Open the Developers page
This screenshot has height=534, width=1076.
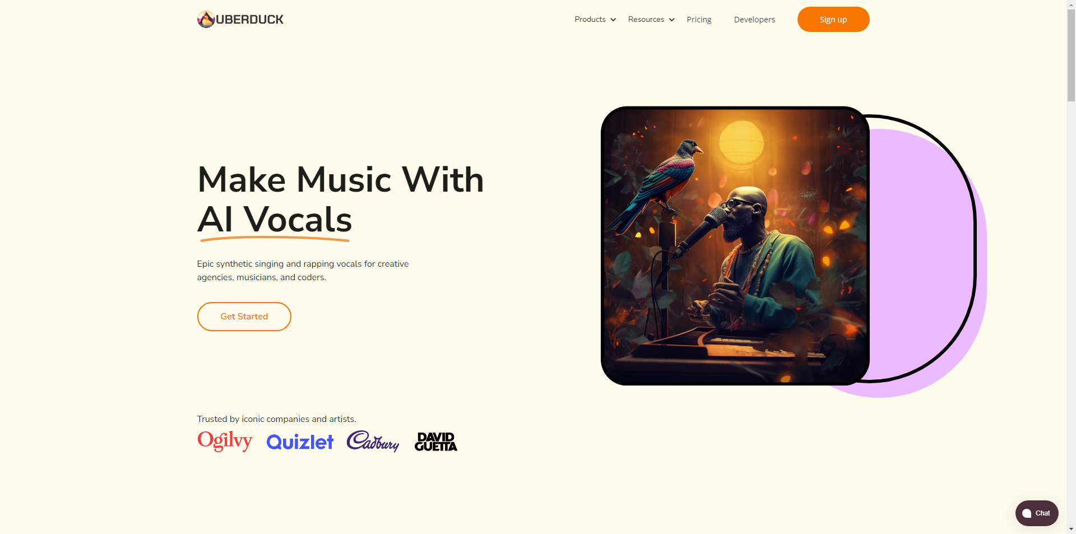coord(754,20)
